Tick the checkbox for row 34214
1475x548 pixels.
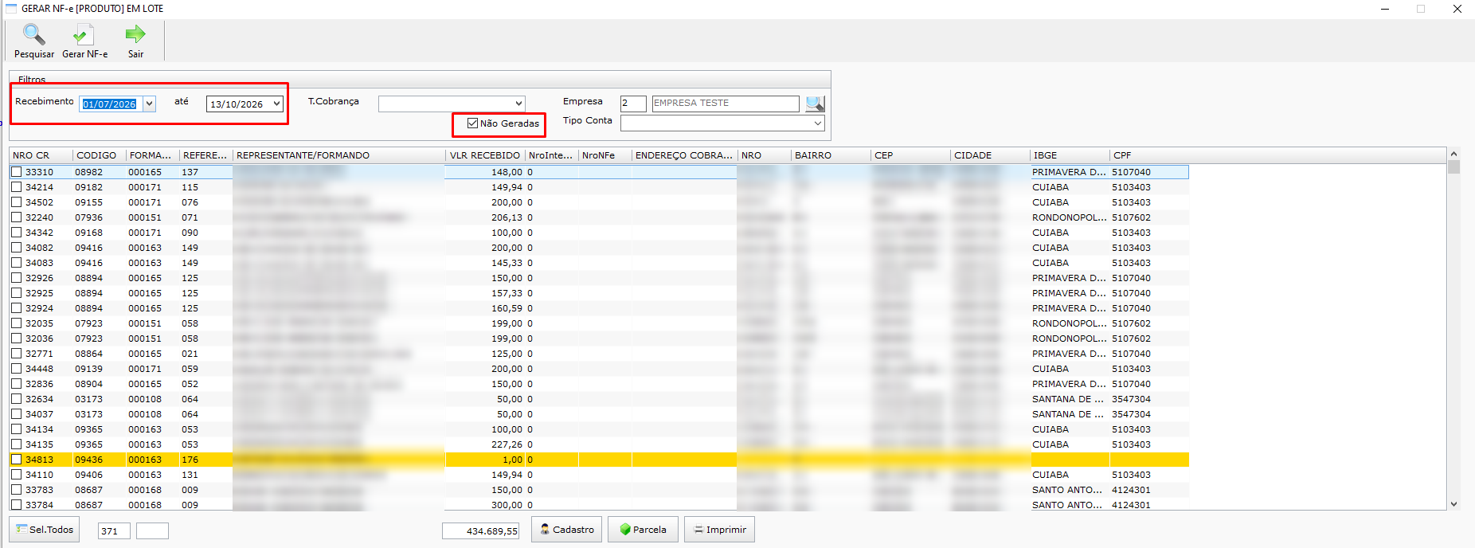click(16, 187)
